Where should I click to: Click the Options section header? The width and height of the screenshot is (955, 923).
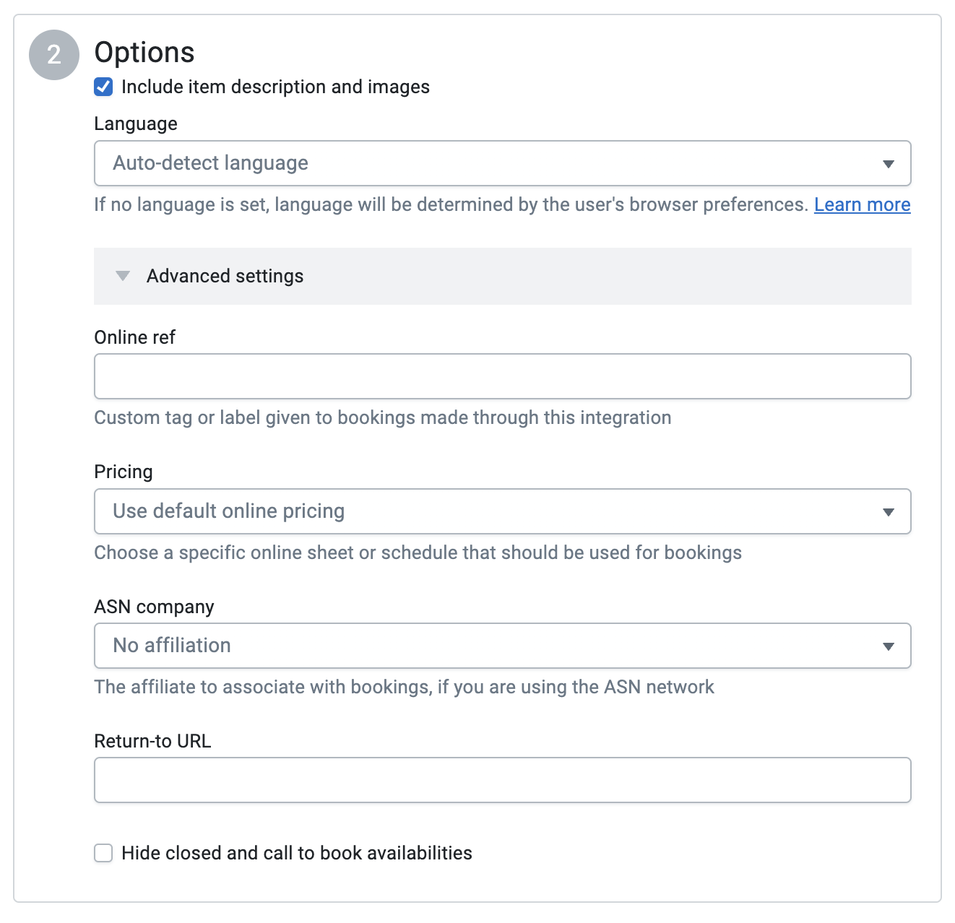tap(144, 51)
